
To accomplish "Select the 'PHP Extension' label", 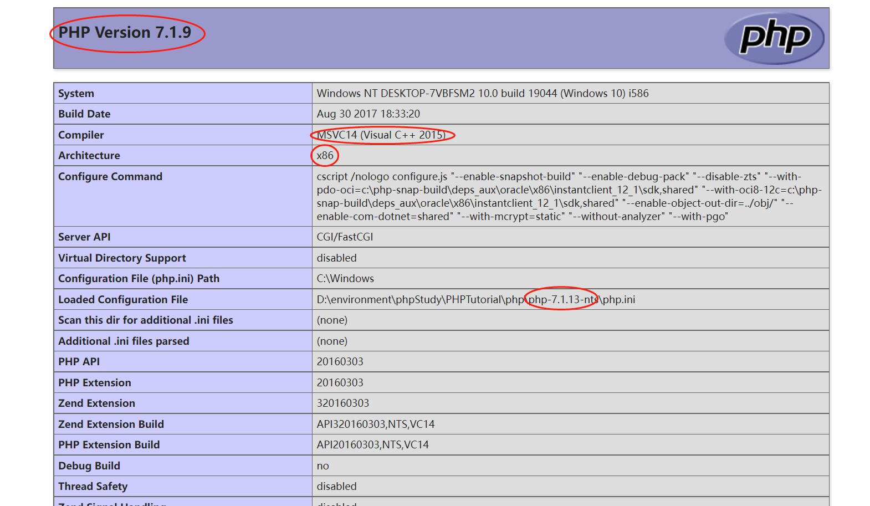I will [x=95, y=383].
